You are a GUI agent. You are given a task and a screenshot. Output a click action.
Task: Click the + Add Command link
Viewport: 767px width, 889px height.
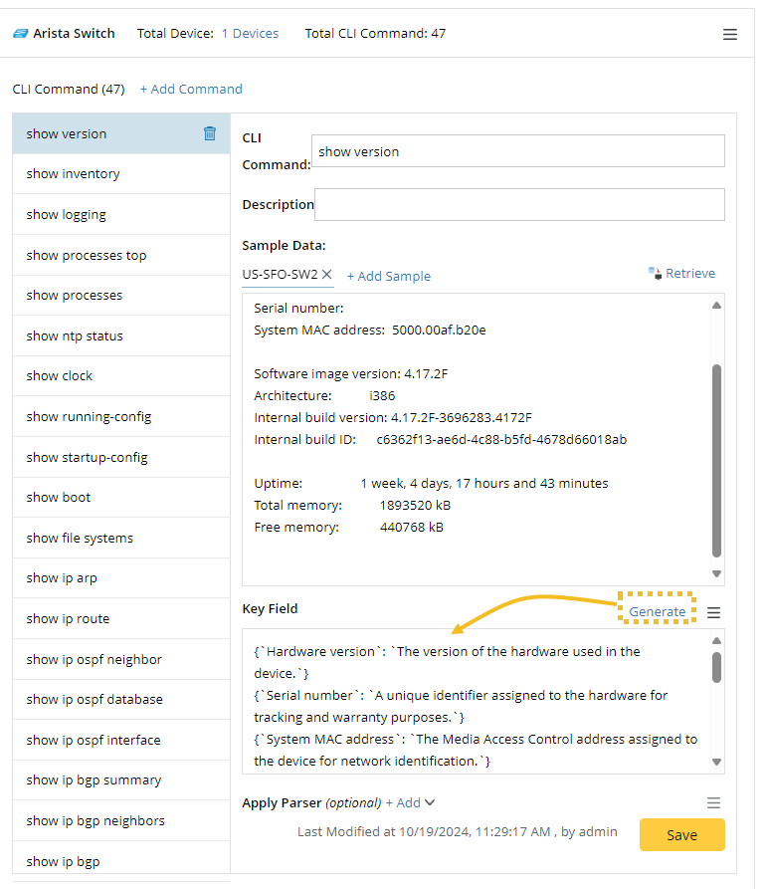[x=191, y=89]
